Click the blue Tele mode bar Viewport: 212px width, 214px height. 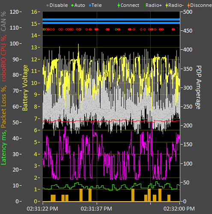(x=111, y=21)
